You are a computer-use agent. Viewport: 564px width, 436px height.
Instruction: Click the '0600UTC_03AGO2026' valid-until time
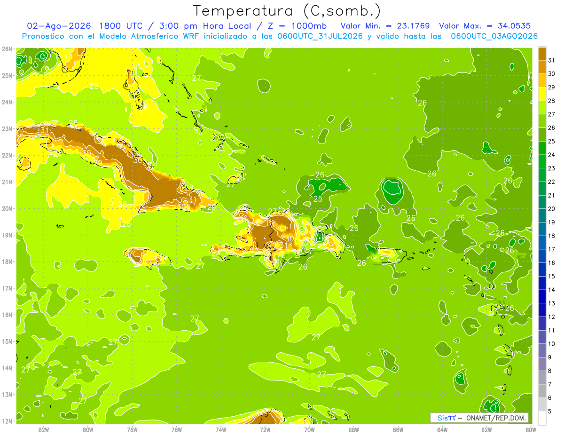494,36
